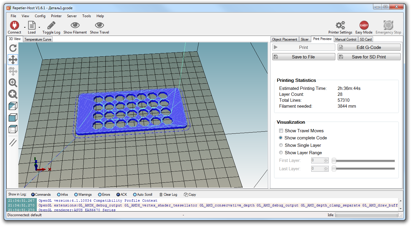Screen dimensions: 411x226
Task: Click the zoom in magnifier icon
Action: (13, 83)
